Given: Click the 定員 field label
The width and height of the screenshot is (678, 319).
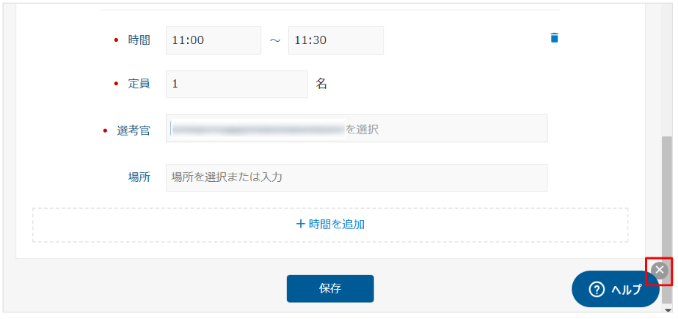Looking at the screenshot, I should (x=139, y=84).
